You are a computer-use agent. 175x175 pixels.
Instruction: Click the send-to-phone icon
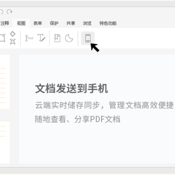pos(87,38)
